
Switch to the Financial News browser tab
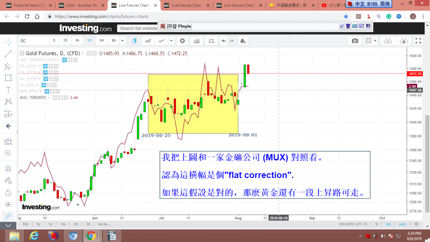point(29,5)
